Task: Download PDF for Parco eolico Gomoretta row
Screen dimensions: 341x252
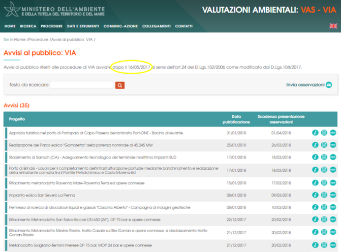Action: point(333,145)
